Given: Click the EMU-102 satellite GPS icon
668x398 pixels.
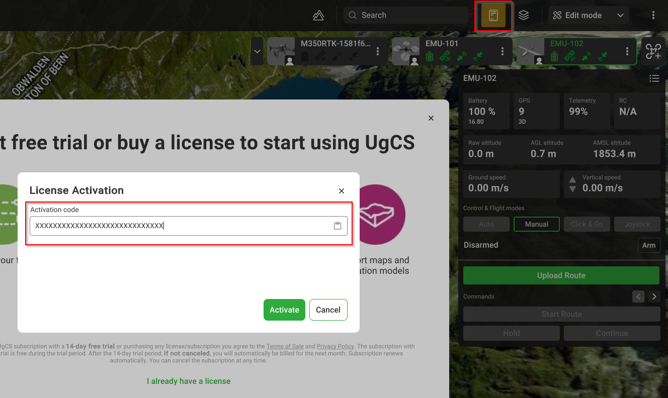Looking at the screenshot, I should pyautogui.click(x=569, y=57).
